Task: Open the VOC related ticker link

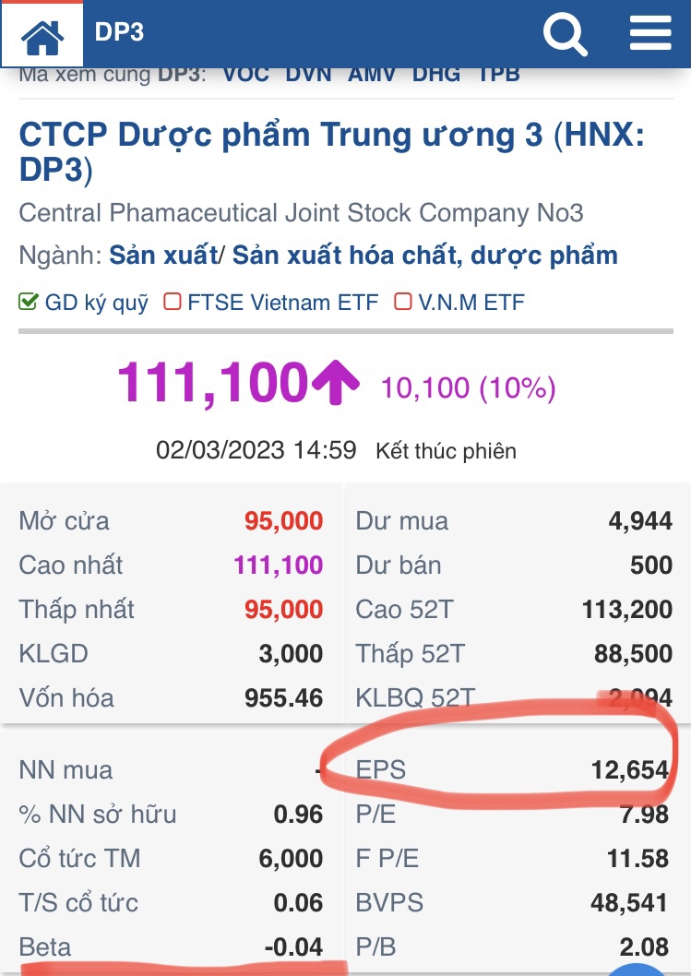Action: coord(245,75)
